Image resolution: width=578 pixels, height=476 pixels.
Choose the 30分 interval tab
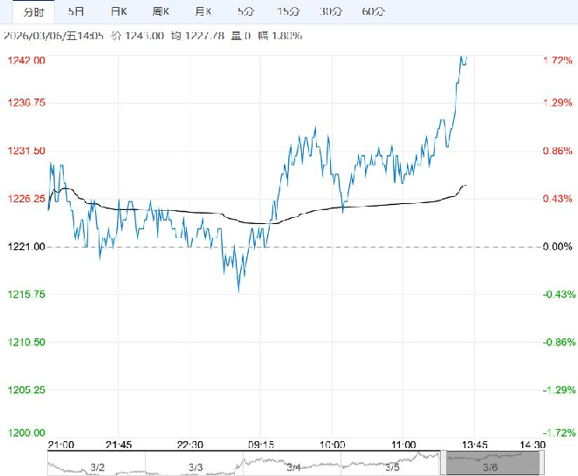pyautogui.click(x=330, y=11)
